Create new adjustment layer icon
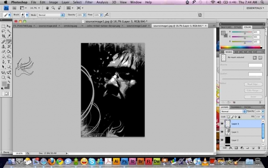Screen dimensions: 268x168 (x=242, y=148)
